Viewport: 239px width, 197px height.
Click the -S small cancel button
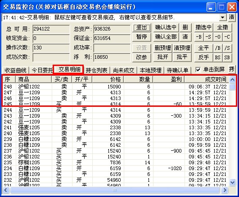pos(208,37)
